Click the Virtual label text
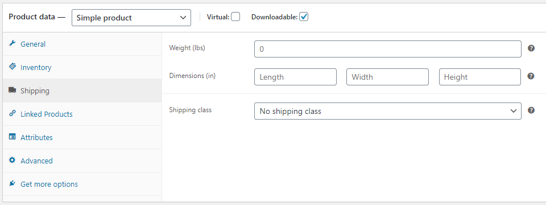The image size is (546, 205). [x=218, y=17]
